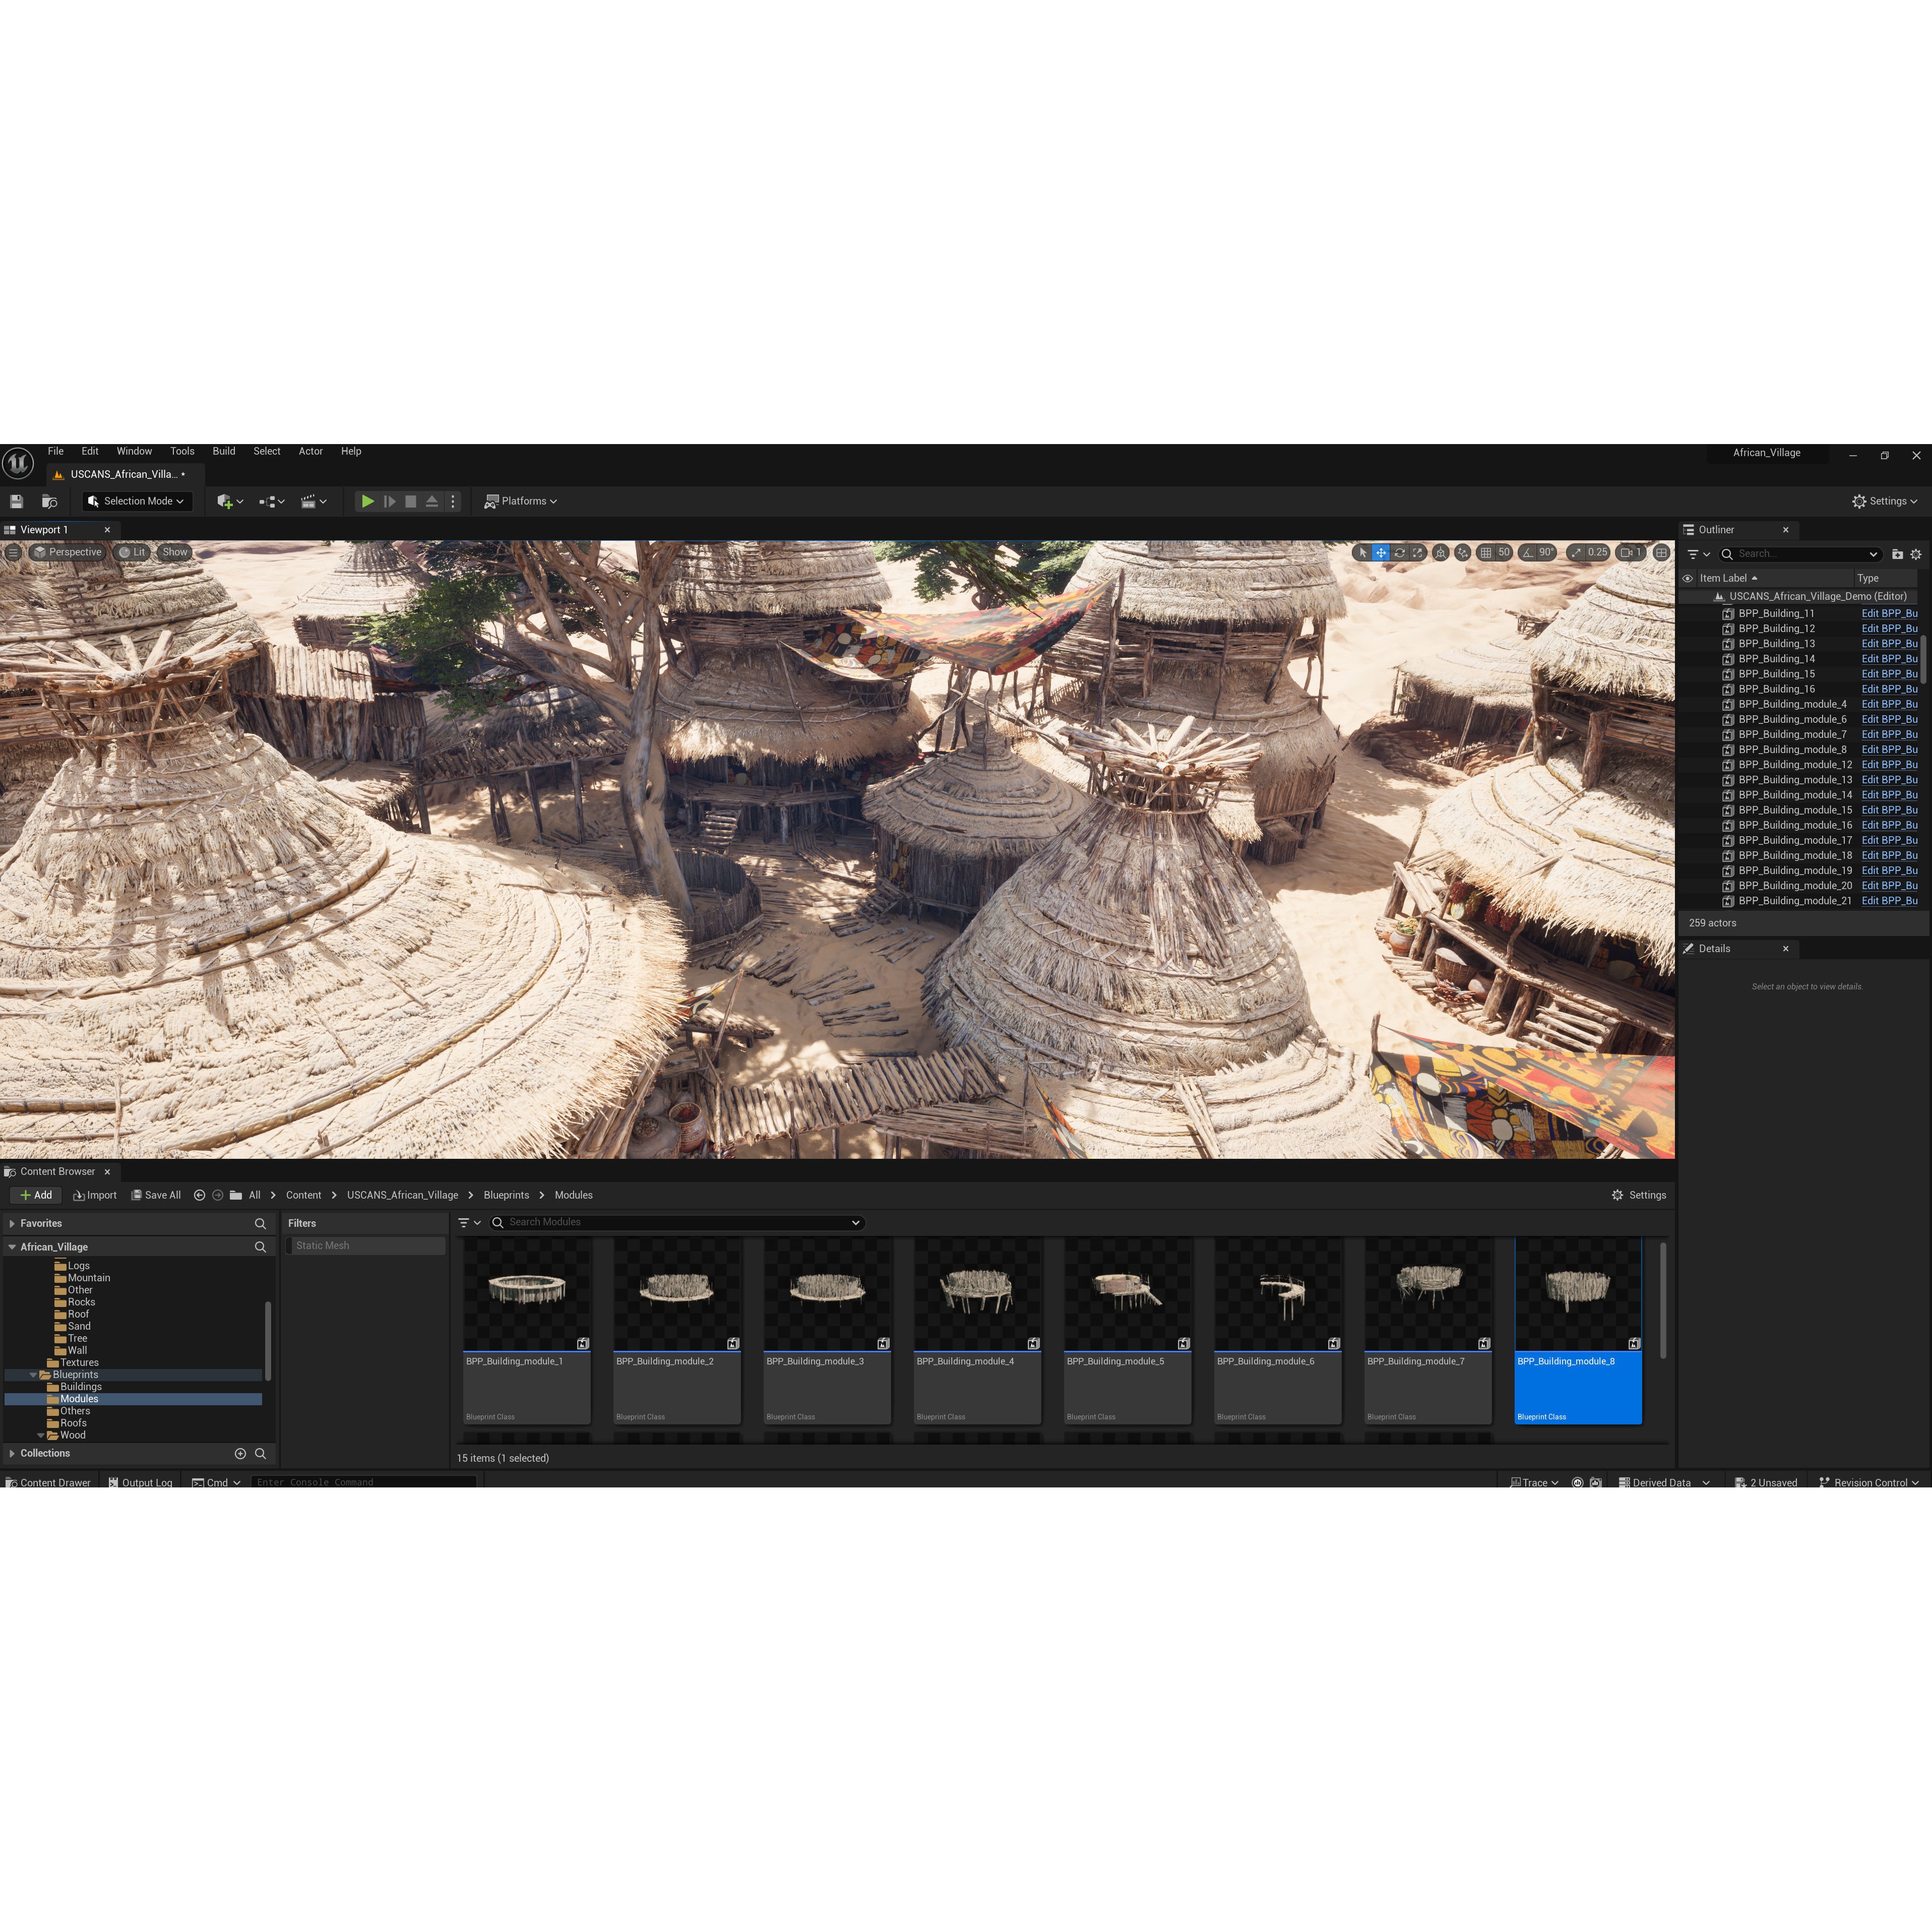Activate the scale transform tool in viewport
This screenshot has height=1932, width=1932.
point(1417,552)
